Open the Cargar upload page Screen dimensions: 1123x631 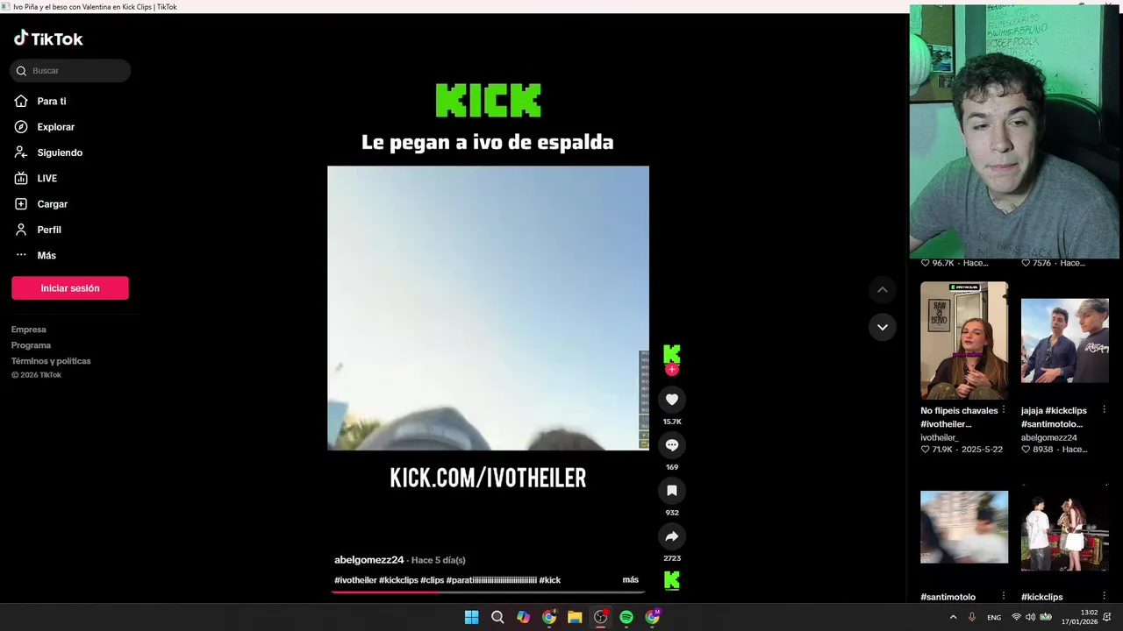[x=41, y=204]
